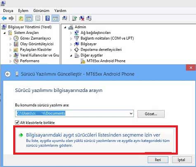Expand the Ağ bağdaştırıcıları node
Viewport: 196px width, 167px height.
click(71, 33)
